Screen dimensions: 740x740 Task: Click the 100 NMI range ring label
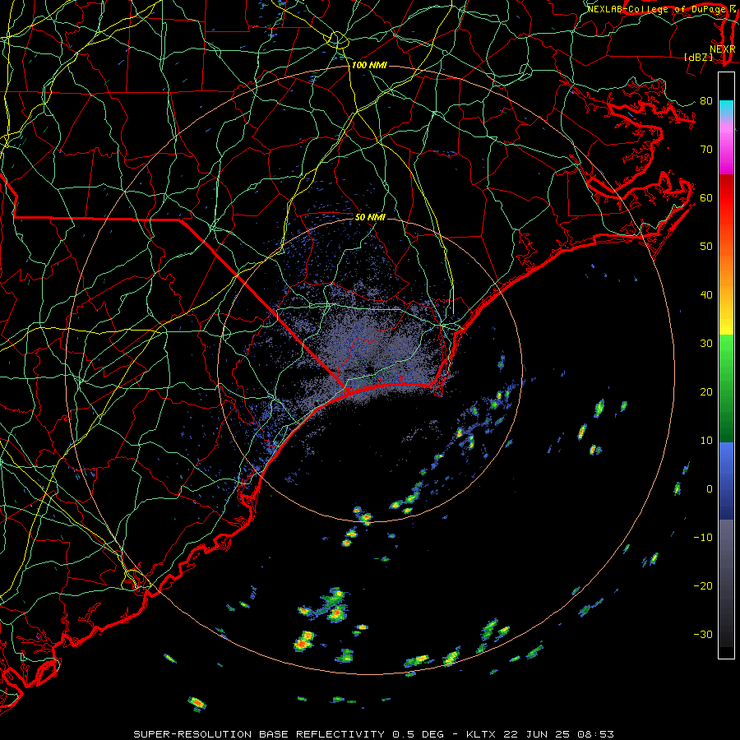pyautogui.click(x=369, y=65)
